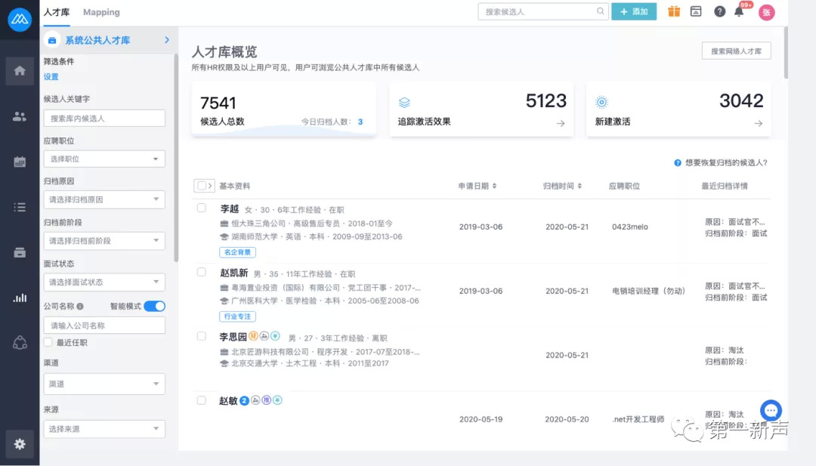The image size is (816, 466).
Task: Open the 面试状态 dropdown
Action: (x=104, y=282)
